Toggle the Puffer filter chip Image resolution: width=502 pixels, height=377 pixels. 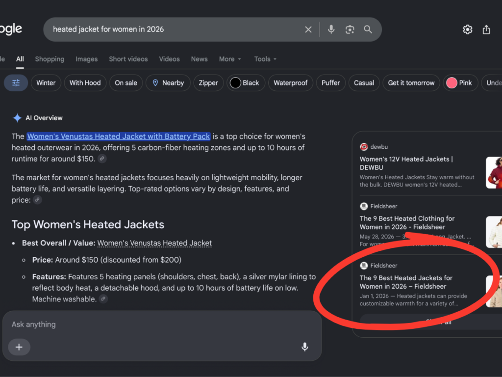pos(331,82)
